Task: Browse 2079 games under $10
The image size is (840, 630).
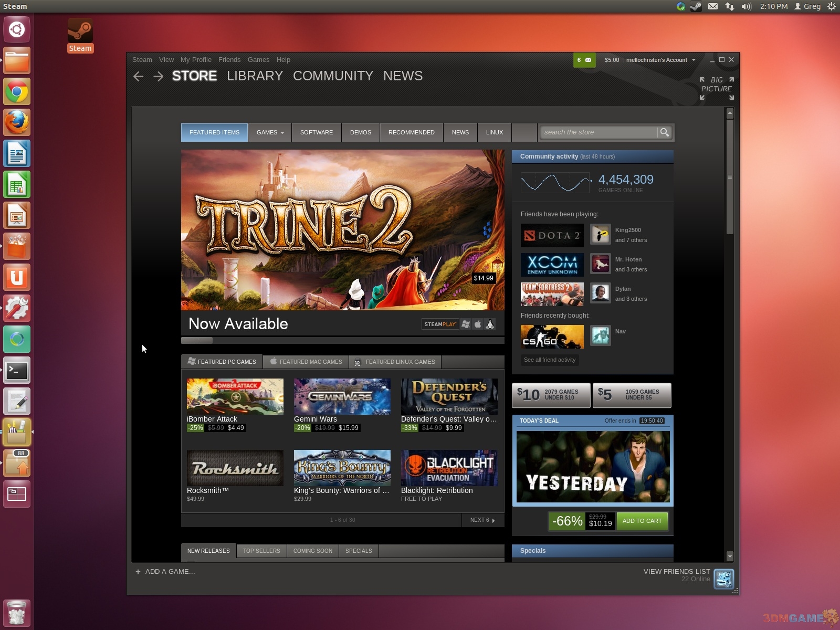Action: [551, 395]
